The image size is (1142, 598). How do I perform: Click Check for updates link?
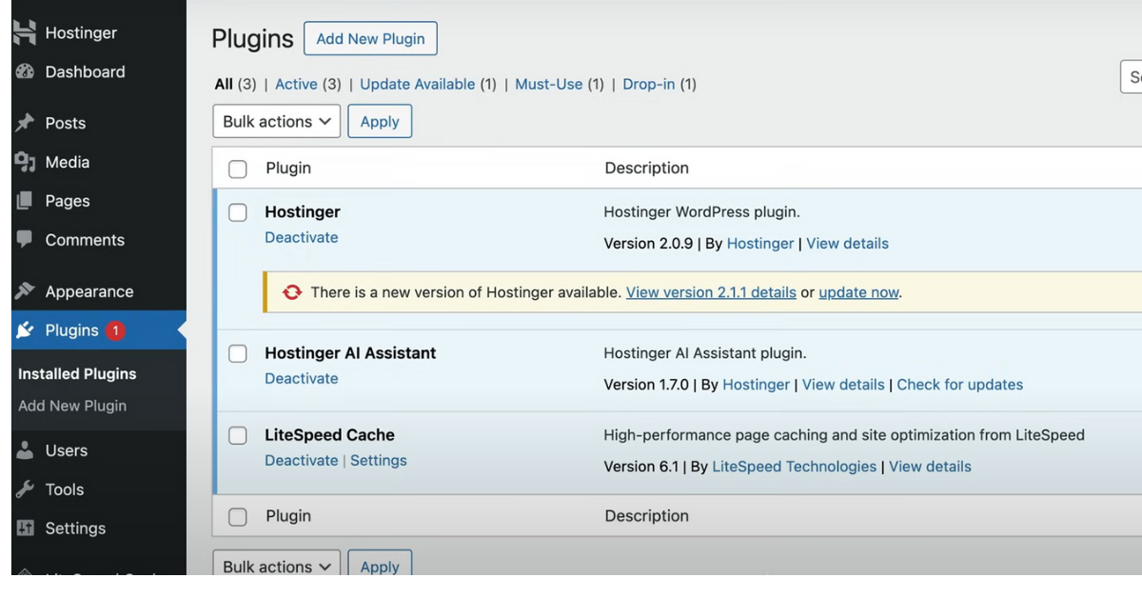point(960,385)
